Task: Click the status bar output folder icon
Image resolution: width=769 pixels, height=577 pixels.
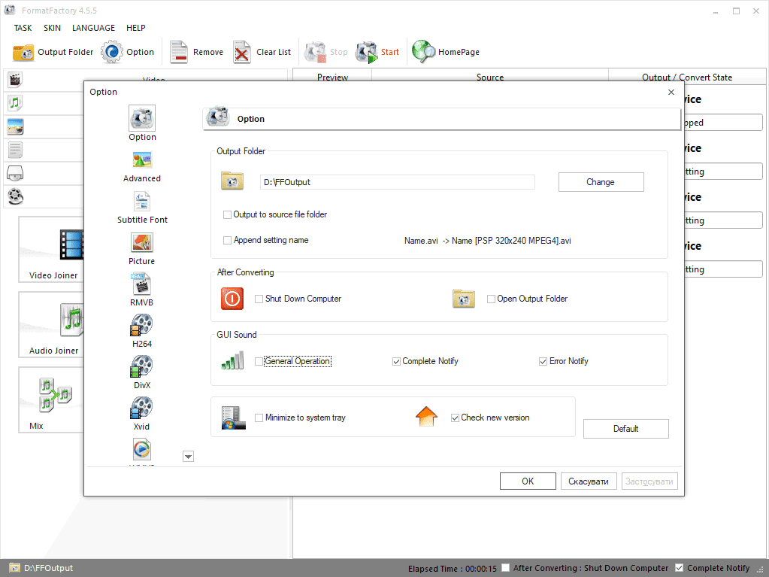Action: [15, 568]
